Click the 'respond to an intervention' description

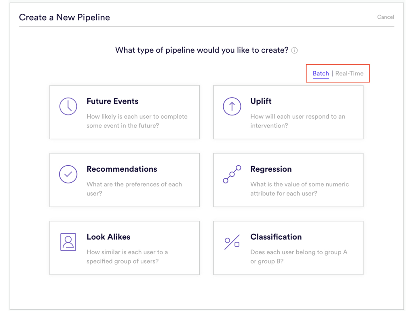click(x=298, y=121)
